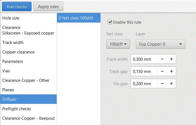Expand the Top Copper layer dropdown
196x125 pixels.
160,44
